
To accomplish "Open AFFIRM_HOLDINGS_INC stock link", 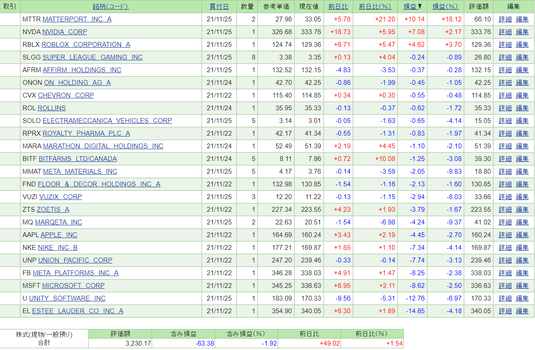I will (x=82, y=70).
